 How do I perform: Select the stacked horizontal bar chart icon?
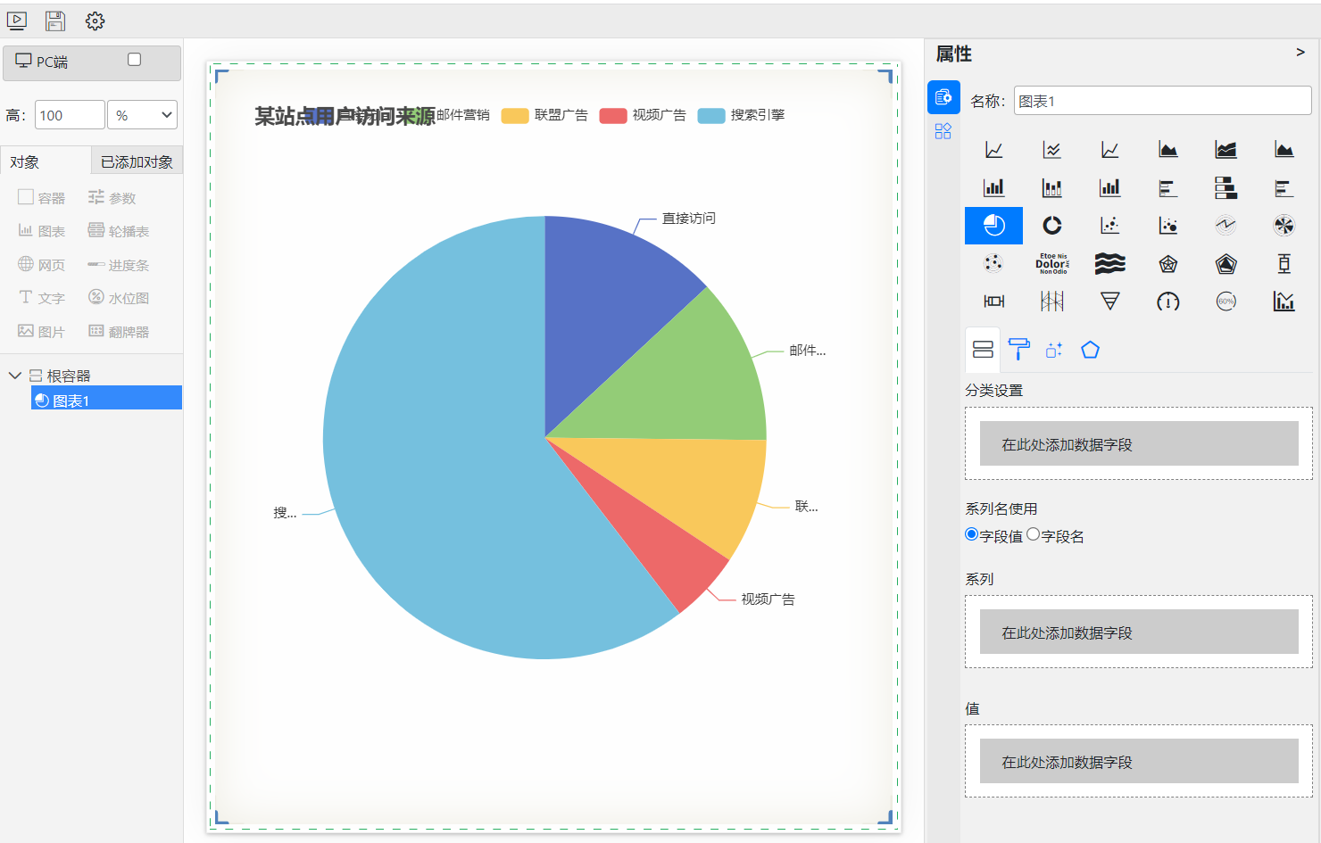(1226, 188)
